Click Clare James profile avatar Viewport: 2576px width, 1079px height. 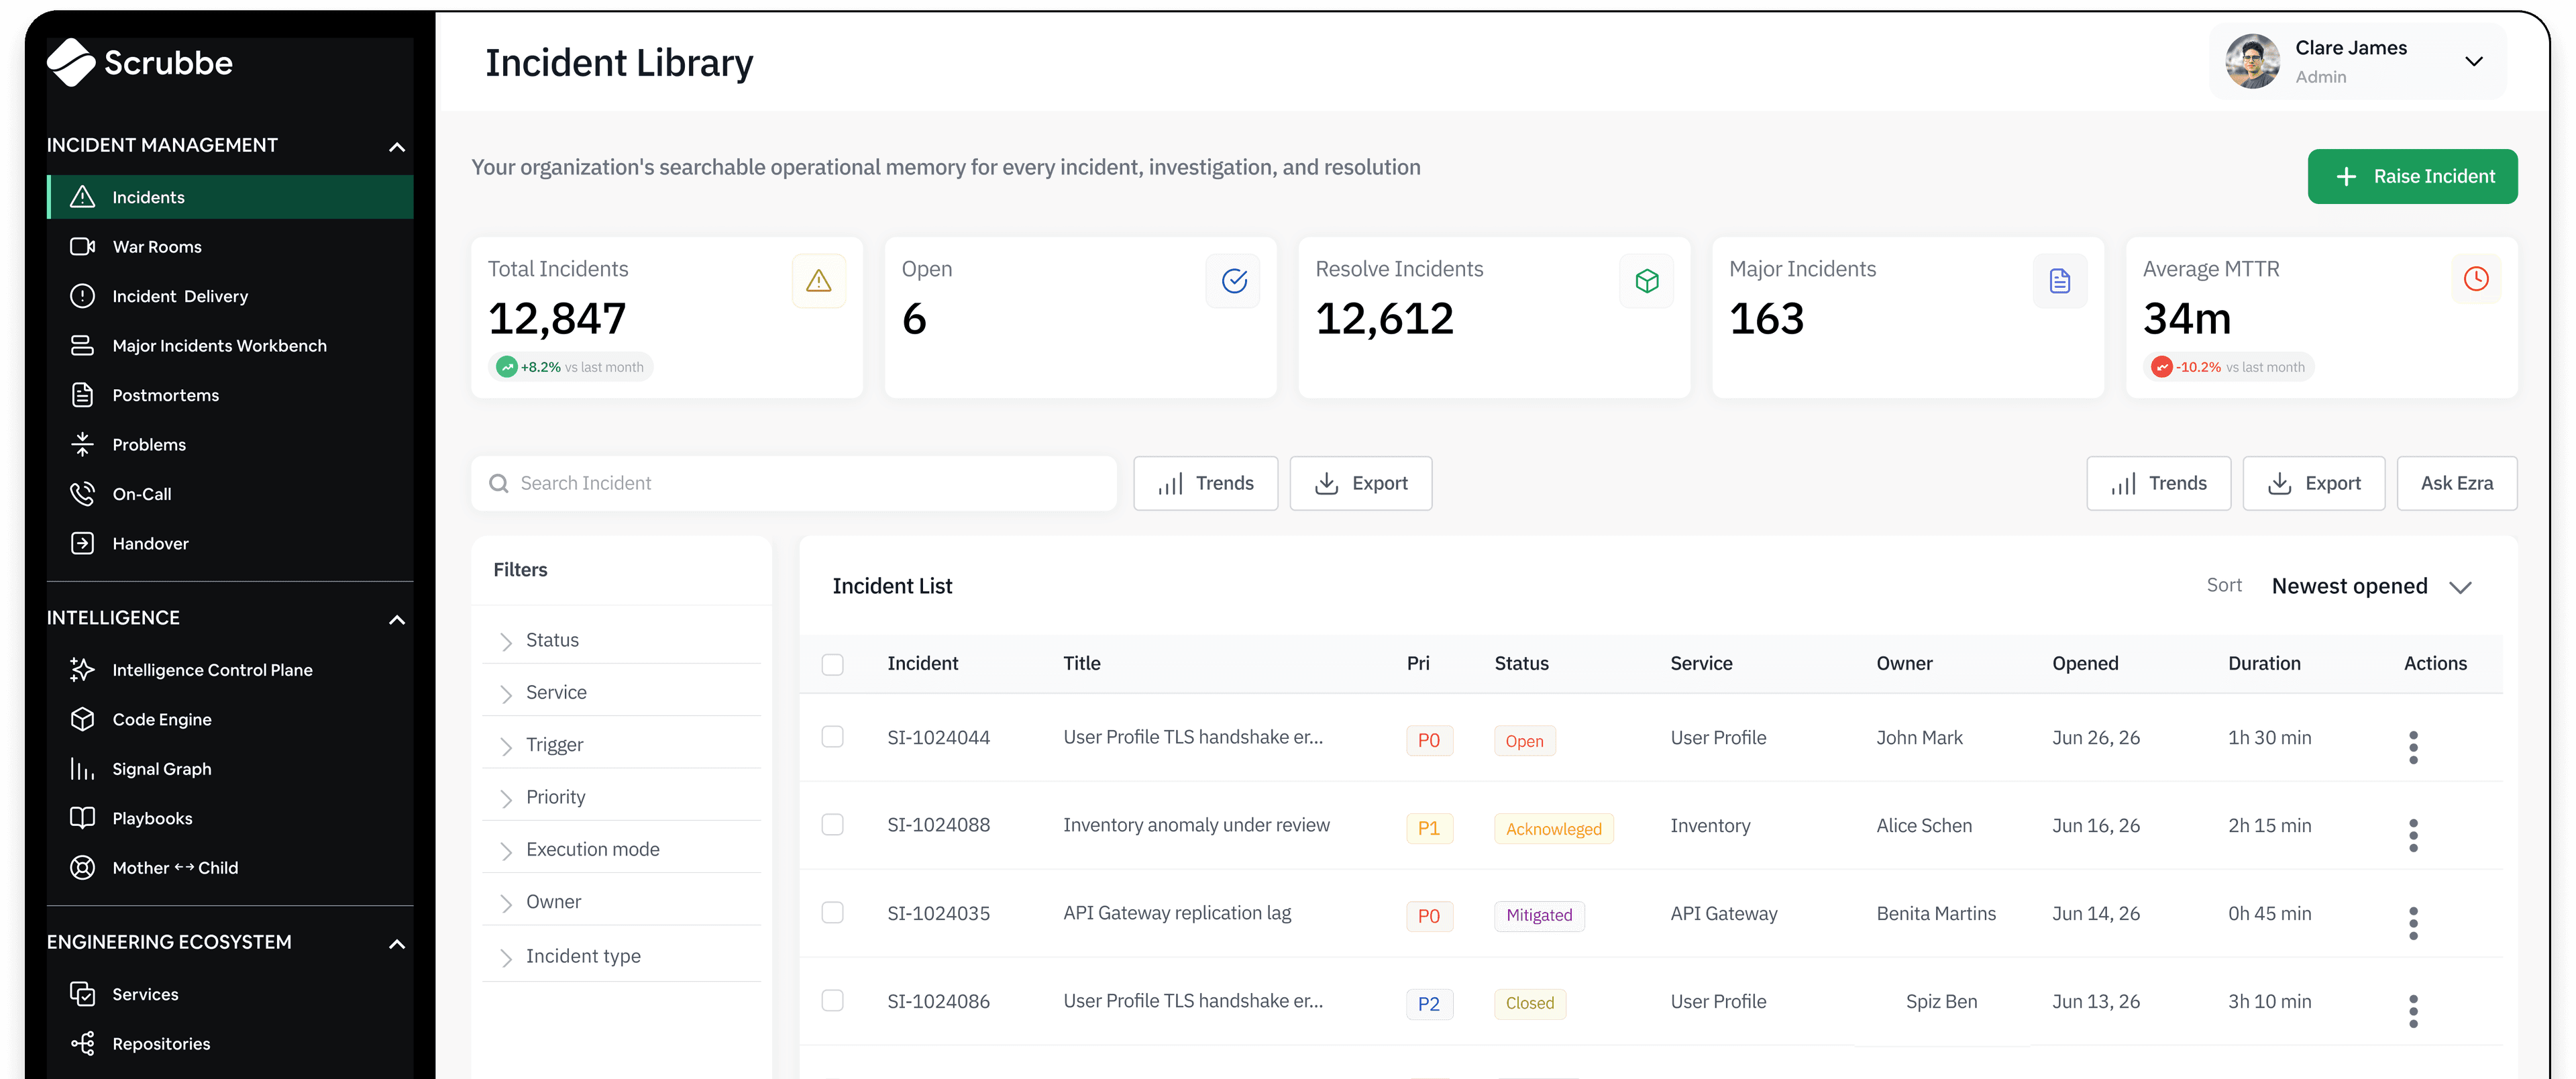click(2252, 61)
